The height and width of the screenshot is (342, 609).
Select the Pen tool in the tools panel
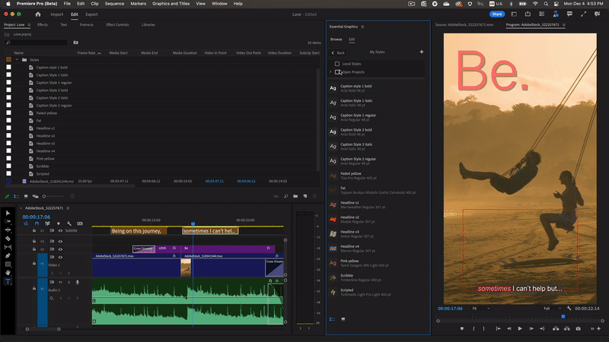point(8,255)
